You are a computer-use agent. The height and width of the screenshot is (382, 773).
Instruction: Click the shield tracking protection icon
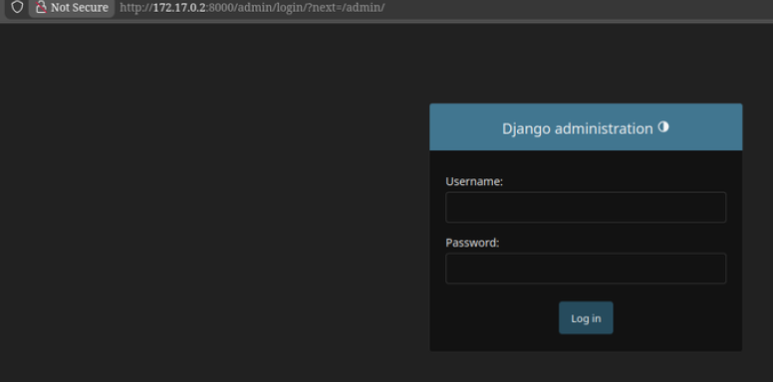(17, 7)
